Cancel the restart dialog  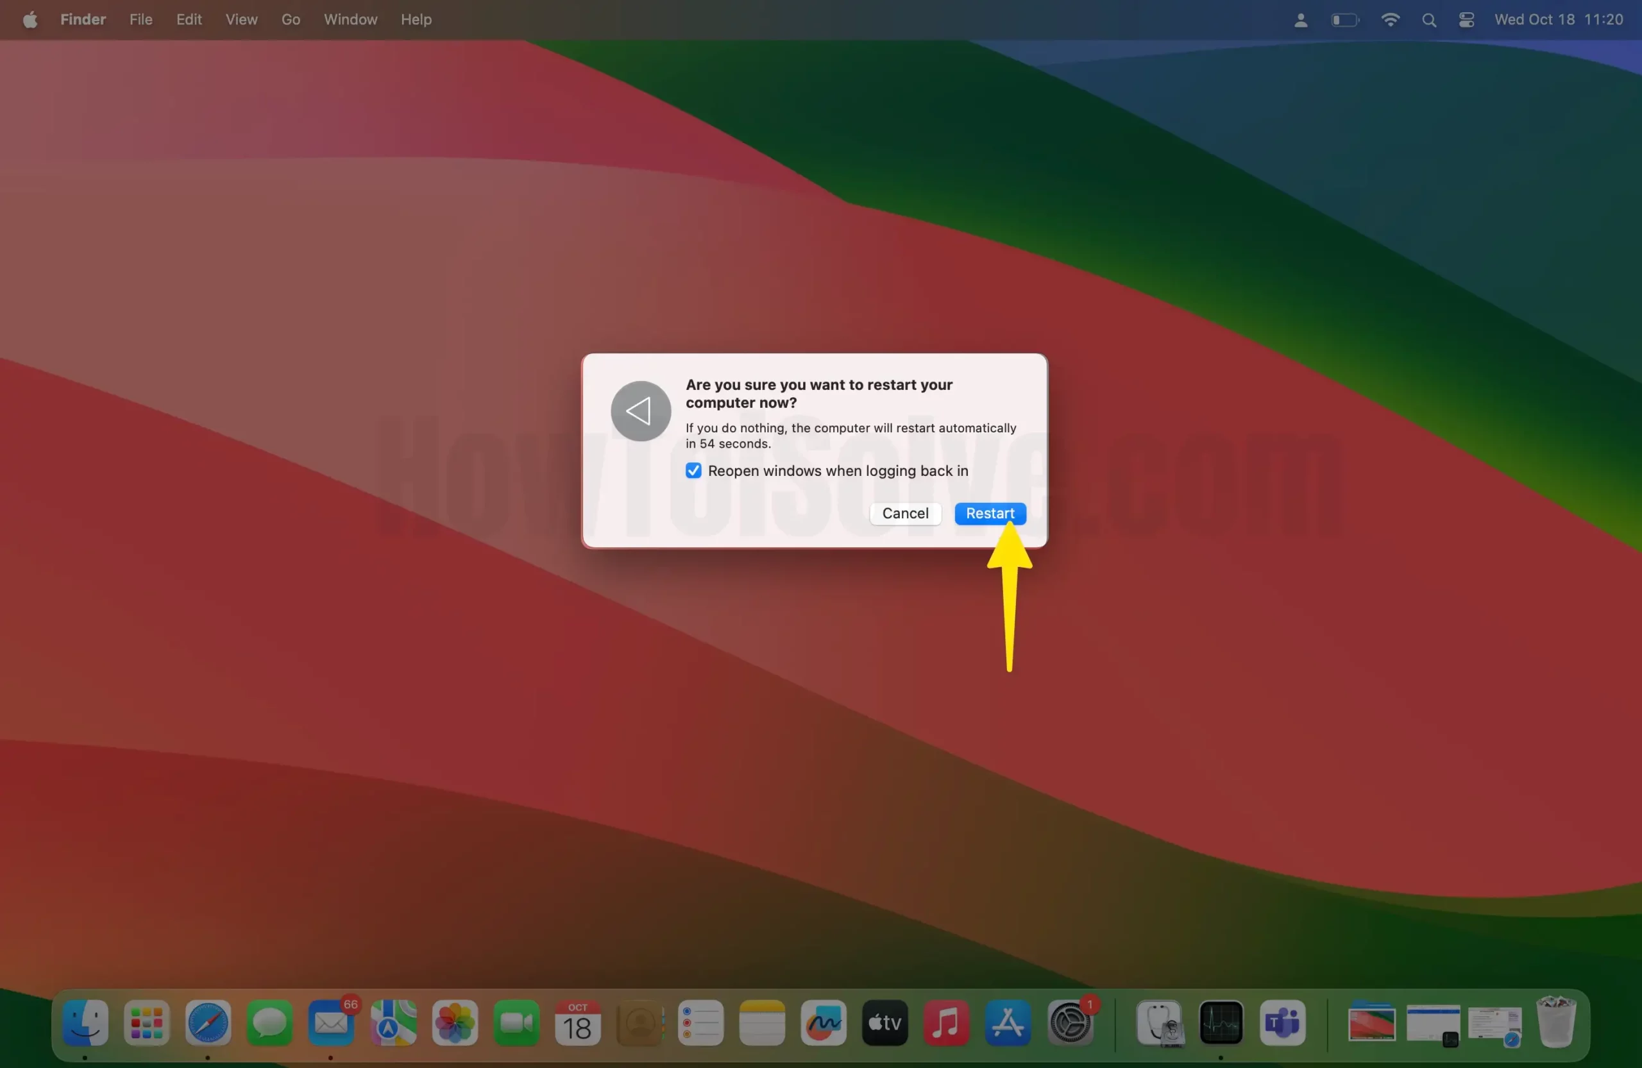pos(905,513)
